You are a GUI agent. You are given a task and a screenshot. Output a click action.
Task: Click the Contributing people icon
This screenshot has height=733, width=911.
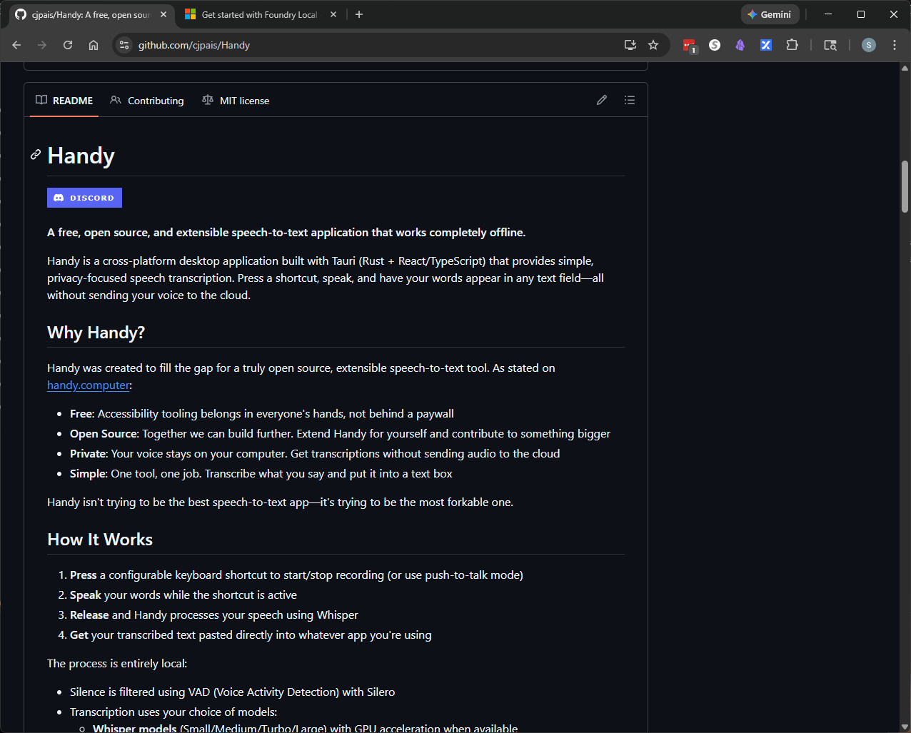[116, 101]
